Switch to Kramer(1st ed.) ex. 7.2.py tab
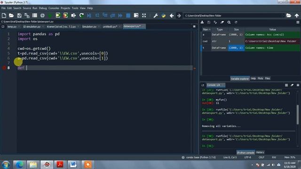 61,27
